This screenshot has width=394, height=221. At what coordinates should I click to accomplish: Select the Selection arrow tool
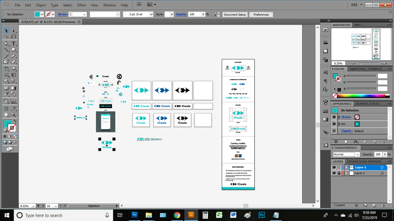pos(6,31)
